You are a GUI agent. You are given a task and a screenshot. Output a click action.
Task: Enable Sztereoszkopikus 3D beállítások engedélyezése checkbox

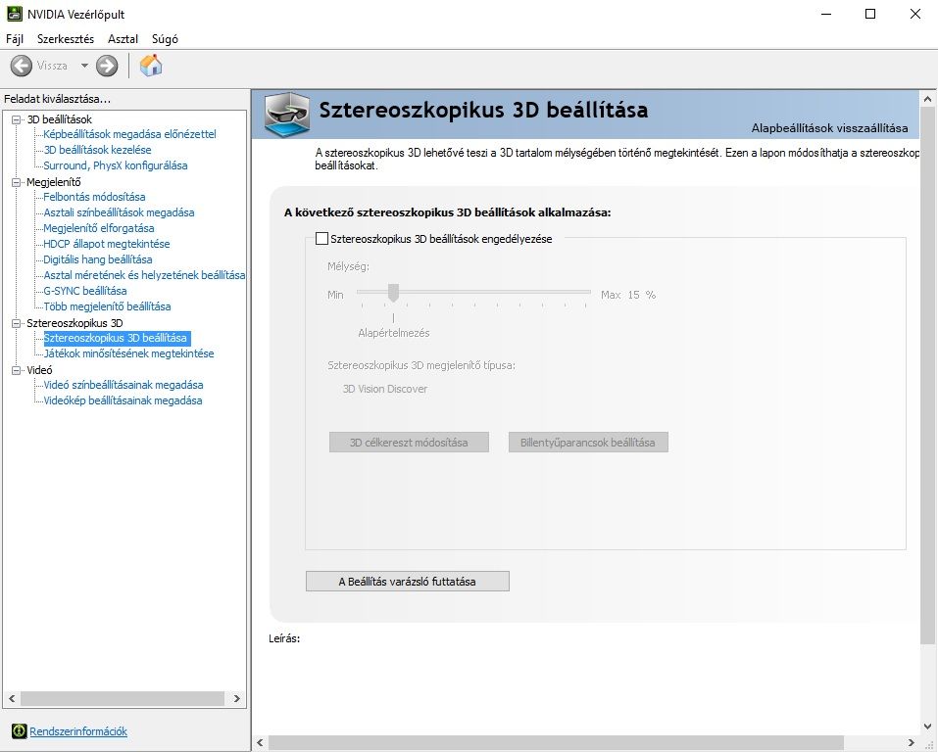tap(321, 239)
